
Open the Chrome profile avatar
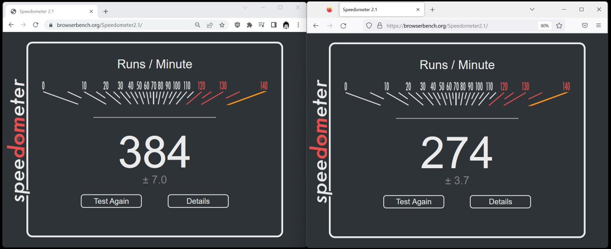(286, 24)
